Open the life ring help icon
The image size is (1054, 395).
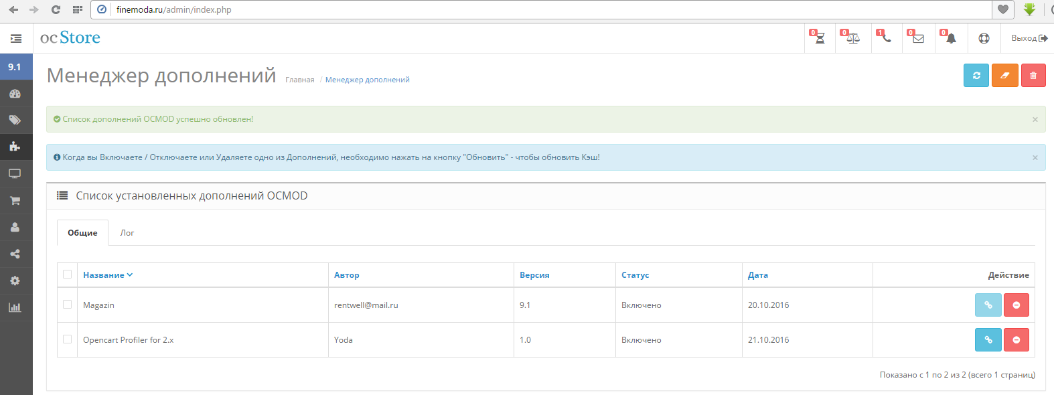984,38
